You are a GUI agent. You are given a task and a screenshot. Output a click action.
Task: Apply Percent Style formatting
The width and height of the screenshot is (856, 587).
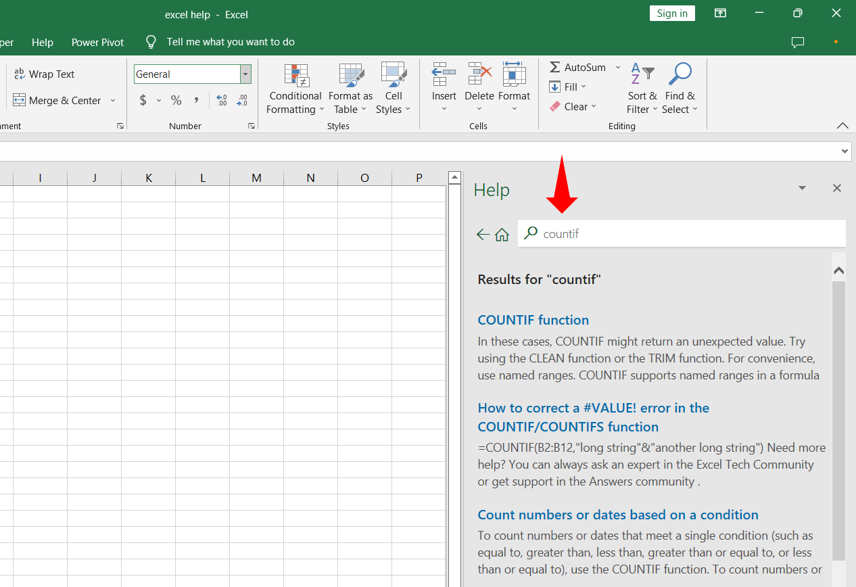click(176, 101)
